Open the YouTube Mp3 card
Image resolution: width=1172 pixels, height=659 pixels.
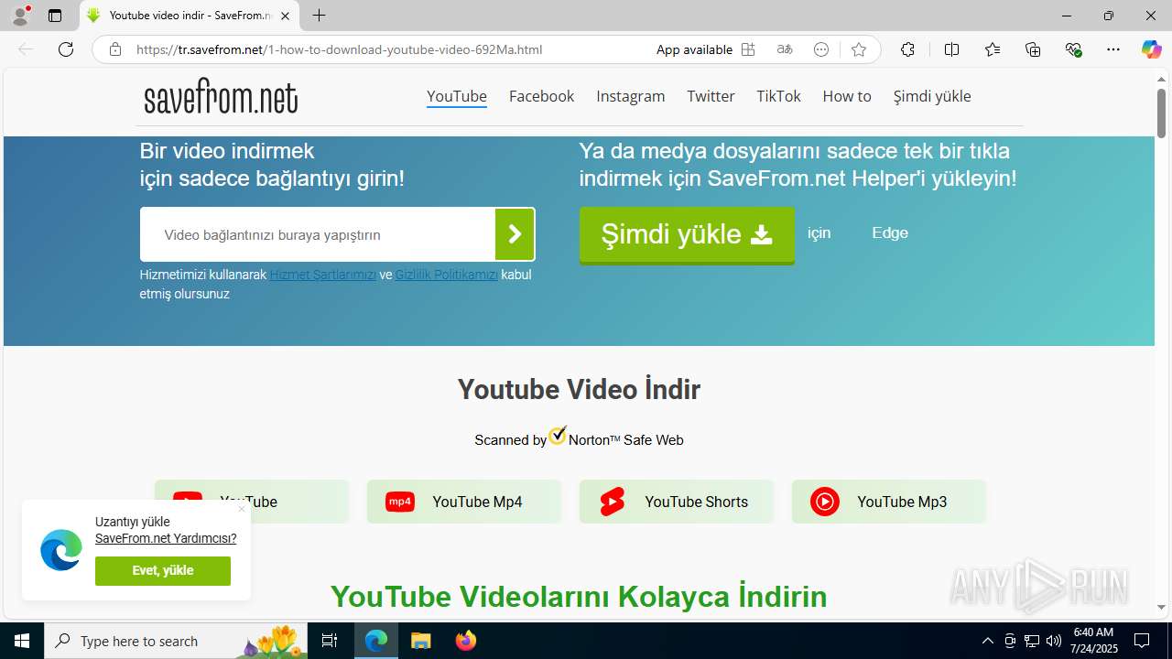tap(888, 502)
